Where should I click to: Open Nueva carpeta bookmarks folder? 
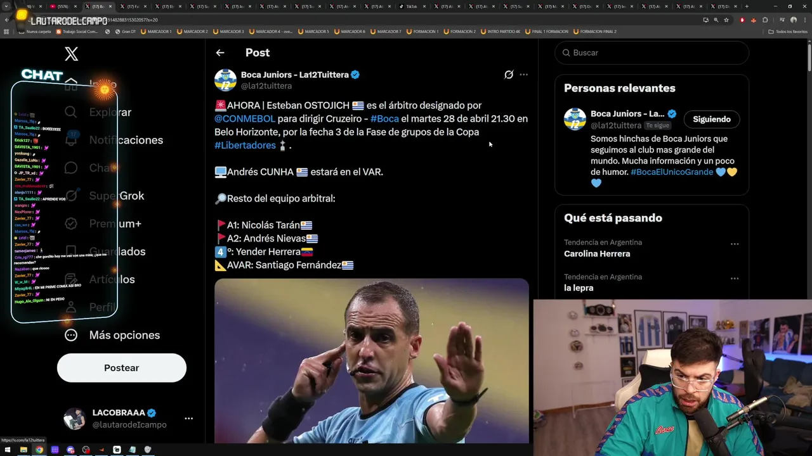(35, 31)
